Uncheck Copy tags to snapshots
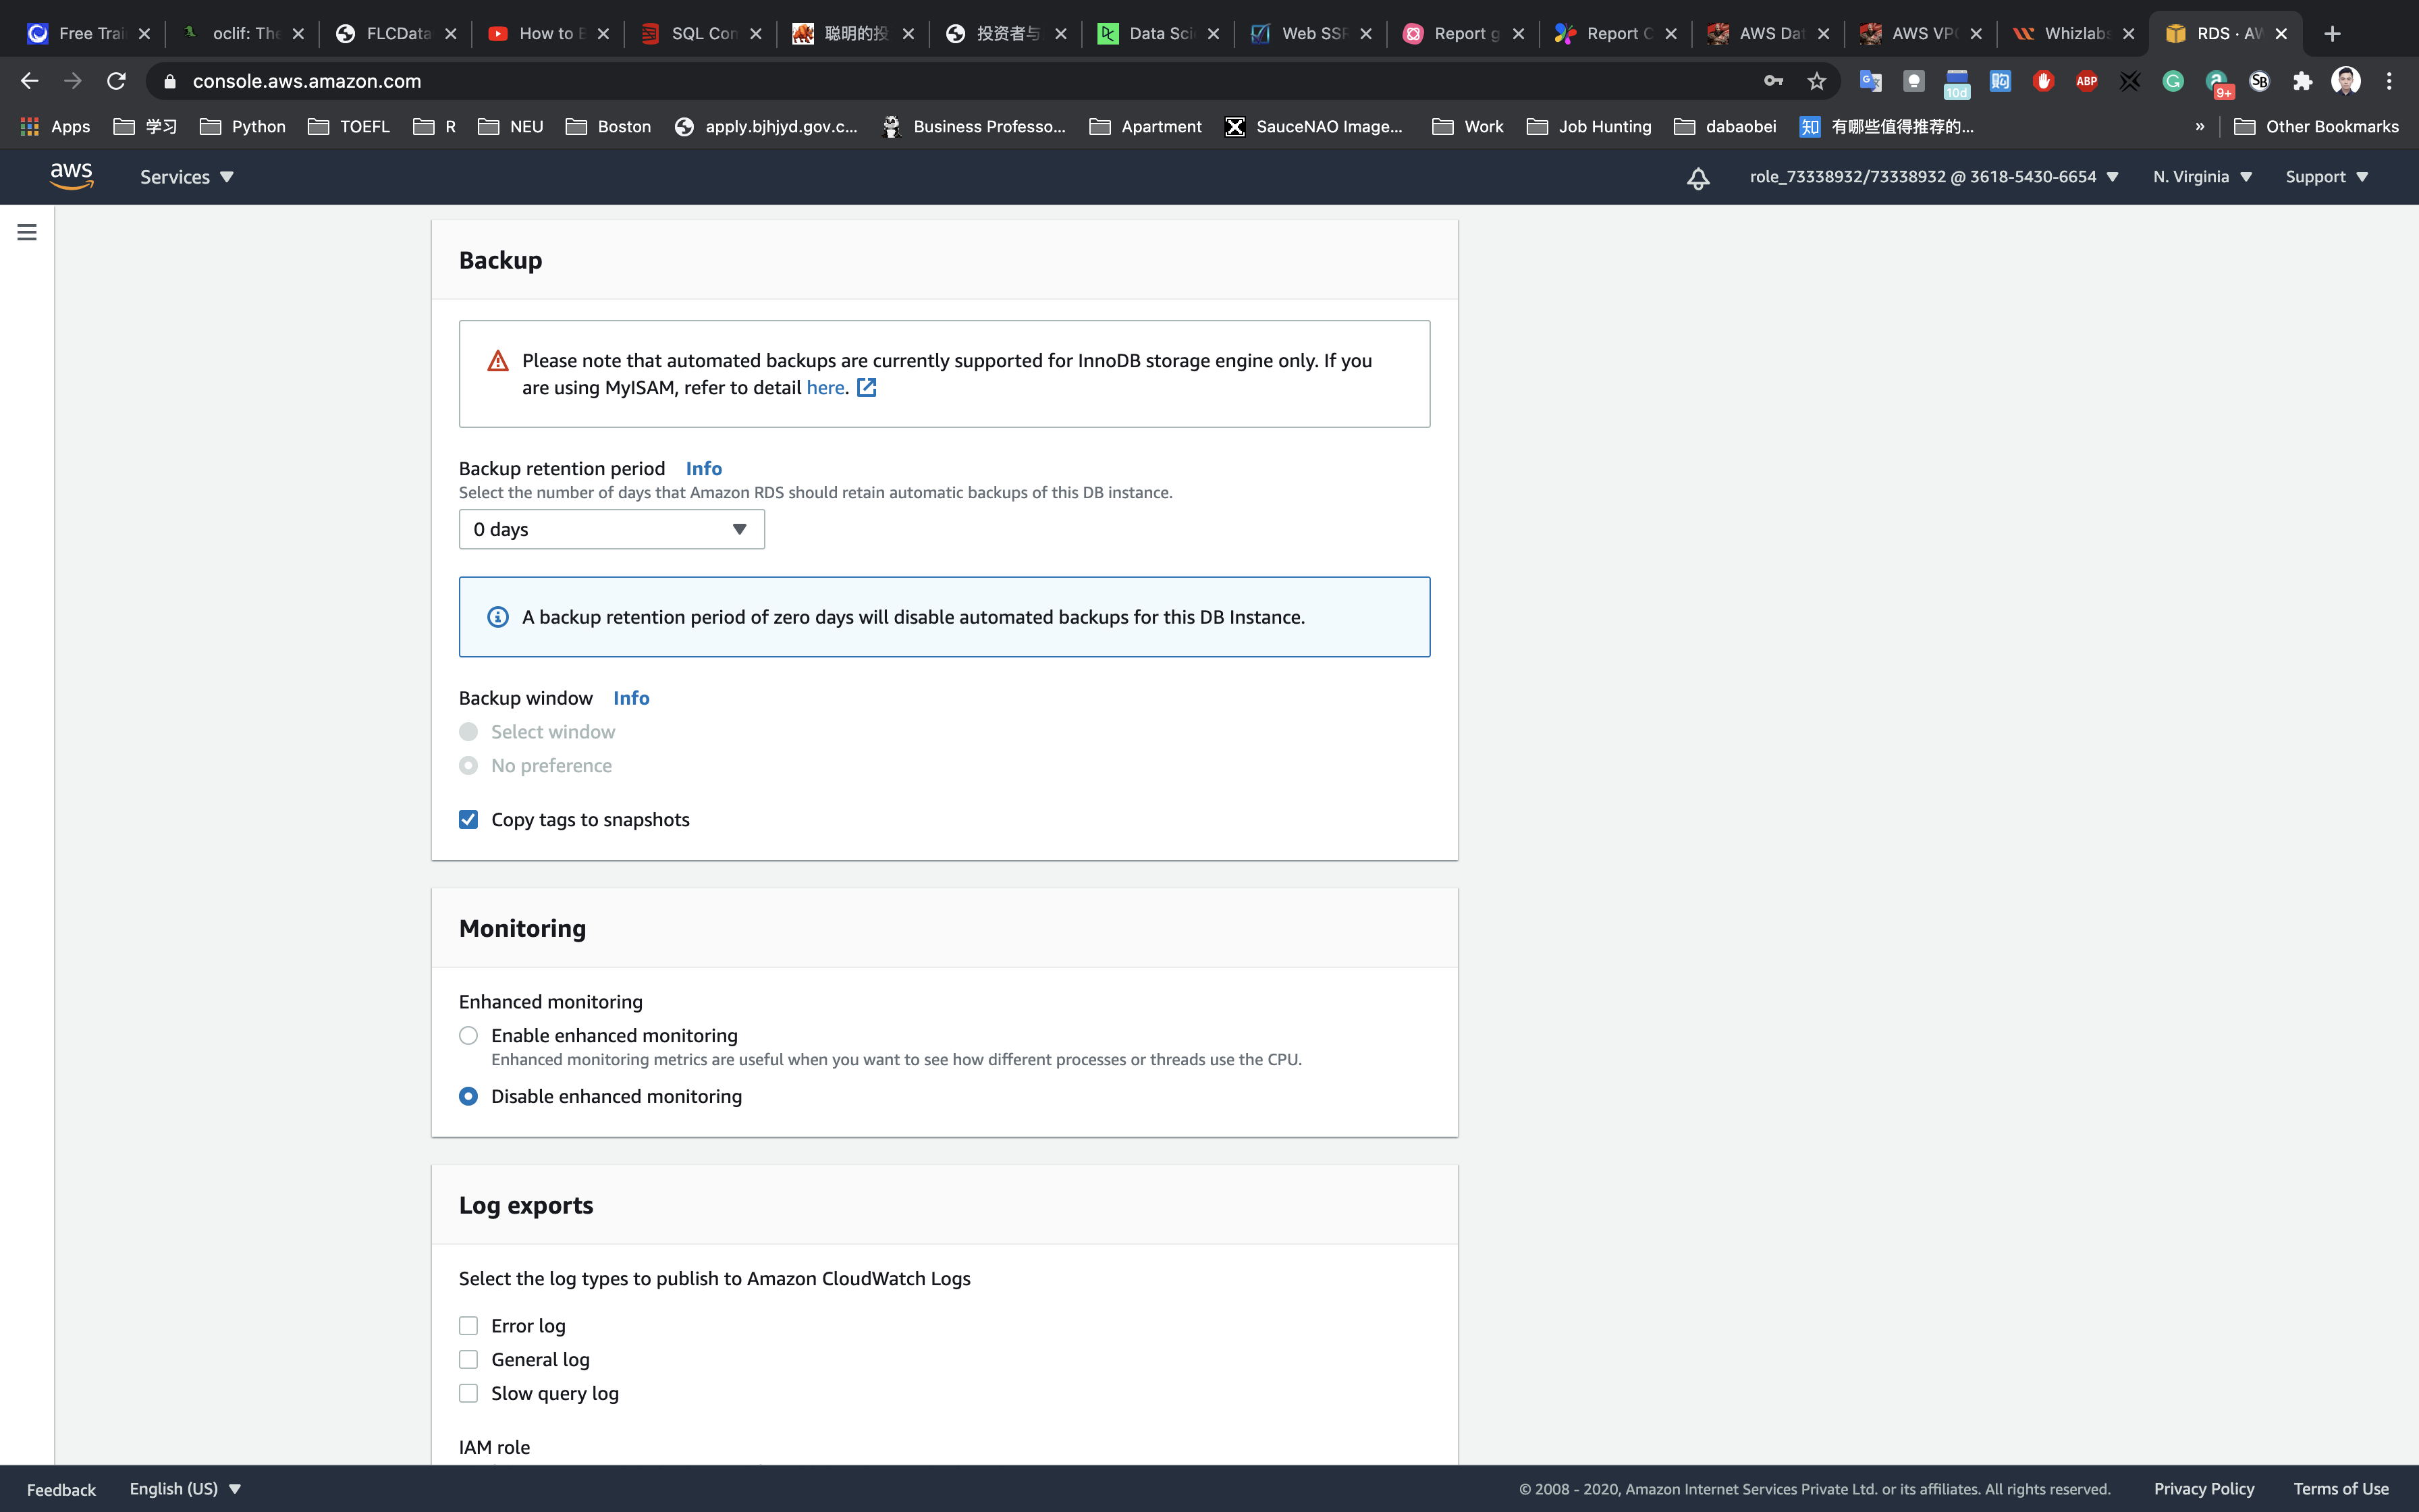This screenshot has width=2419, height=1512. (468, 820)
